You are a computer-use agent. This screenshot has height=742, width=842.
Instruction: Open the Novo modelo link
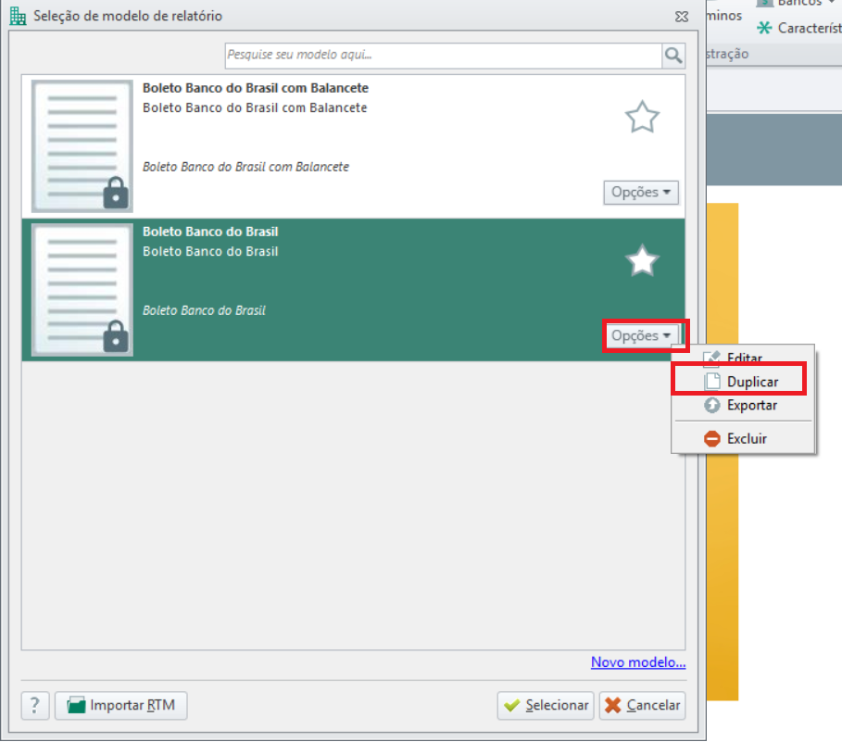pyautogui.click(x=638, y=662)
